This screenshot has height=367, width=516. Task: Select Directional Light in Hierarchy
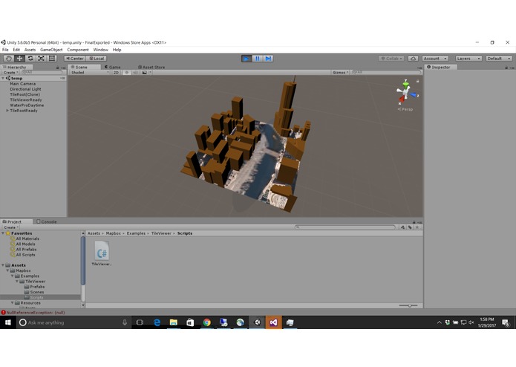click(x=25, y=89)
